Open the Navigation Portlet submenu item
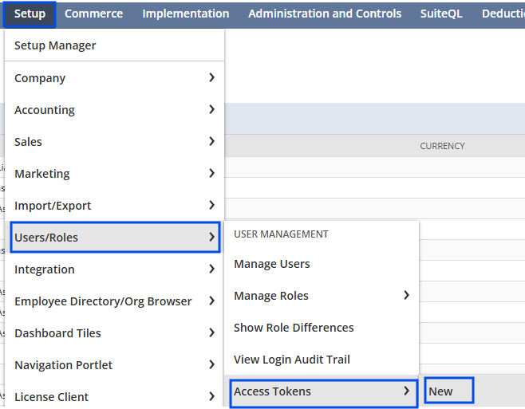The width and height of the screenshot is (525, 409). [x=114, y=365]
